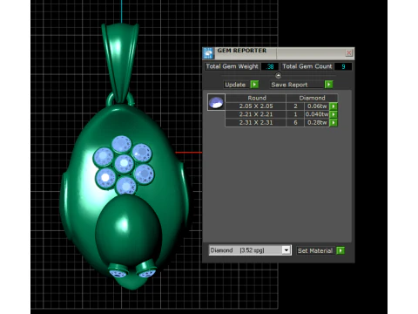The height and width of the screenshot is (314, 418).
Task: Click the green arrow next to Update
Action: tap(254, 85)
